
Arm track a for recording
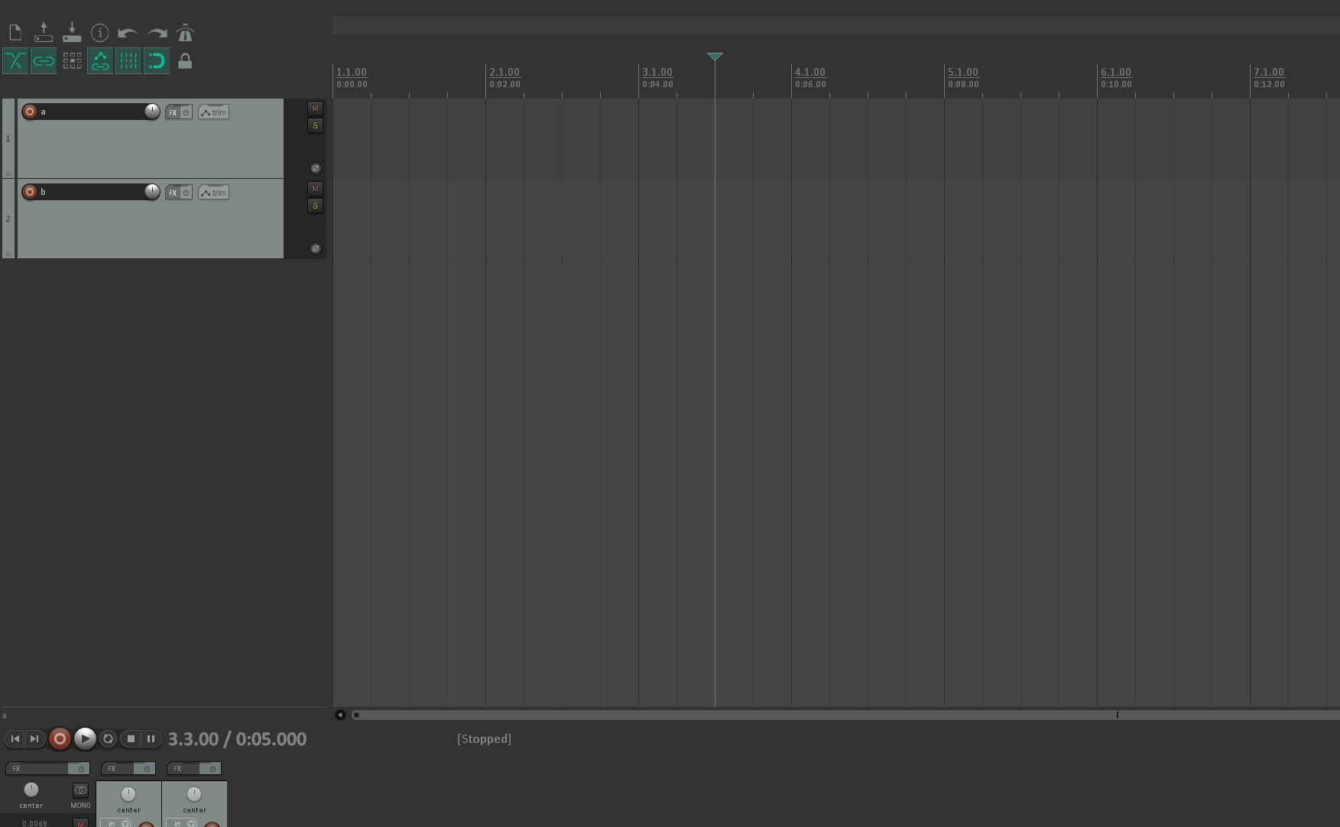pos(30,112)
